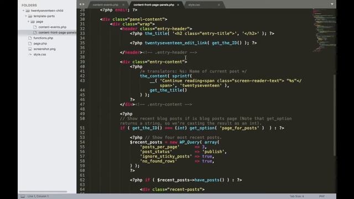Viewport: 354px width, 199px height.
Task: Click 'publish' value on line 56
Action: coord(213,151)
